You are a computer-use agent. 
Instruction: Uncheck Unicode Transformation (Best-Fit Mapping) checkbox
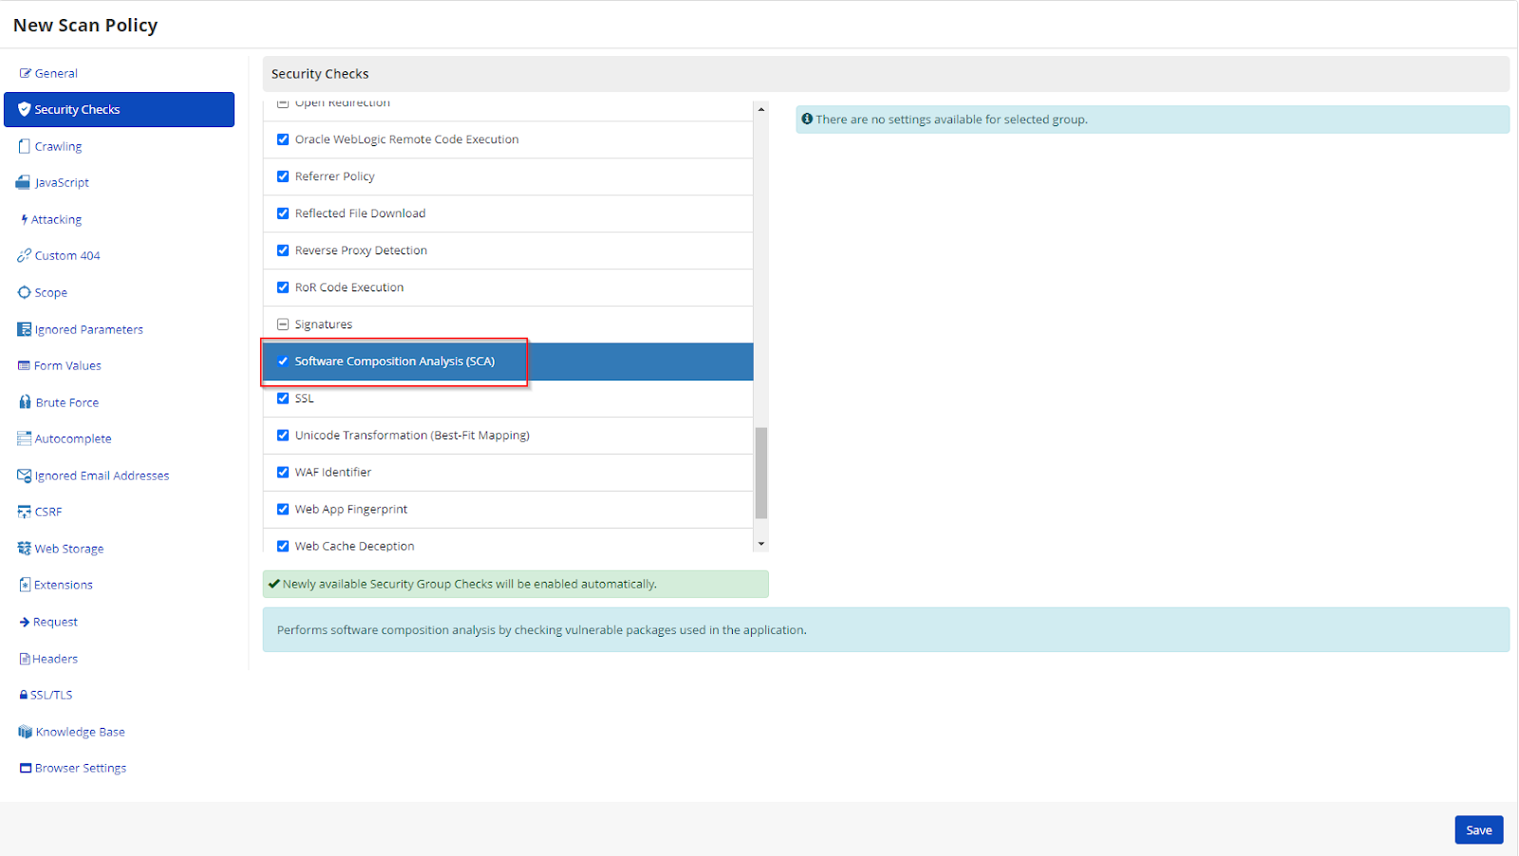click(283, 436)
